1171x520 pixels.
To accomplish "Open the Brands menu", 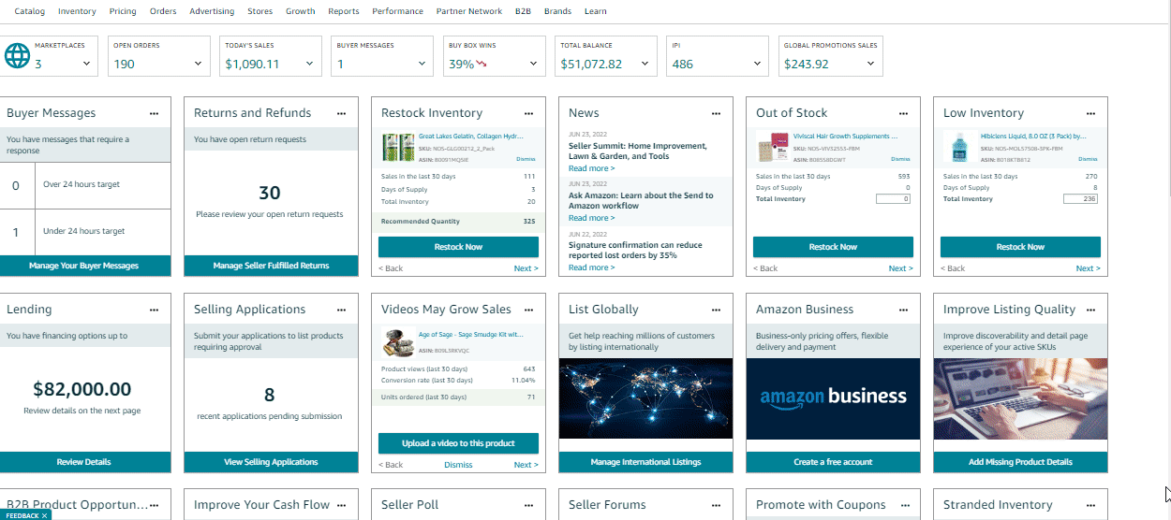I will [x=557, y=11].
